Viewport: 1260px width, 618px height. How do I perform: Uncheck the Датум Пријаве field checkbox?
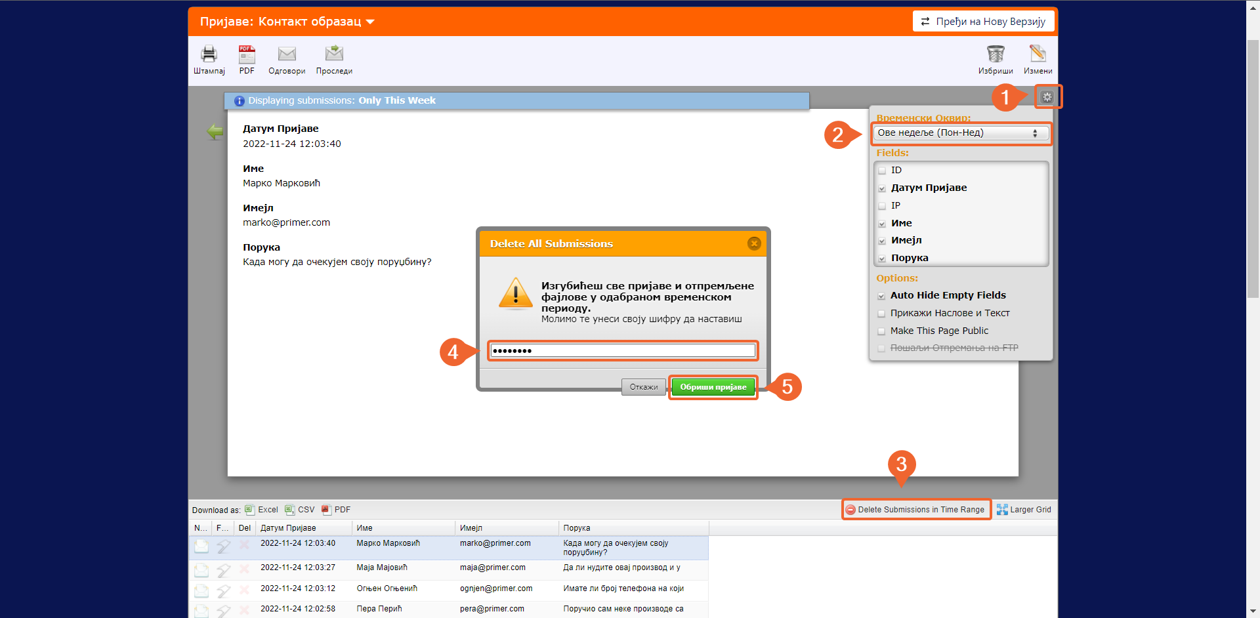882,188
